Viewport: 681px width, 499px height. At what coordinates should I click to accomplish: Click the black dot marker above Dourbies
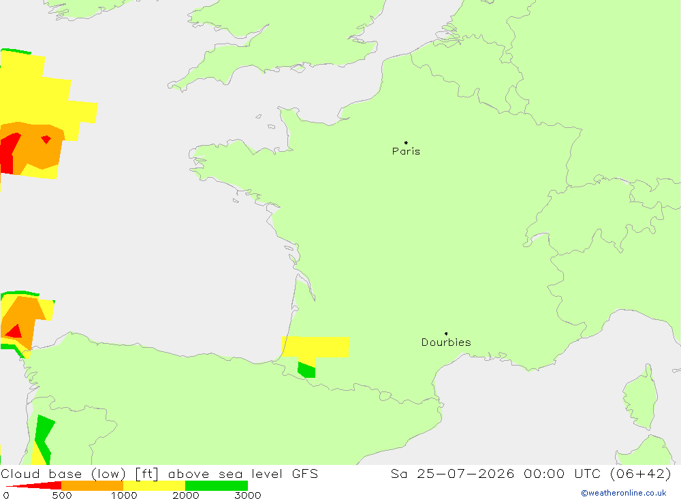pyautogui.click(x=446, y=334)
